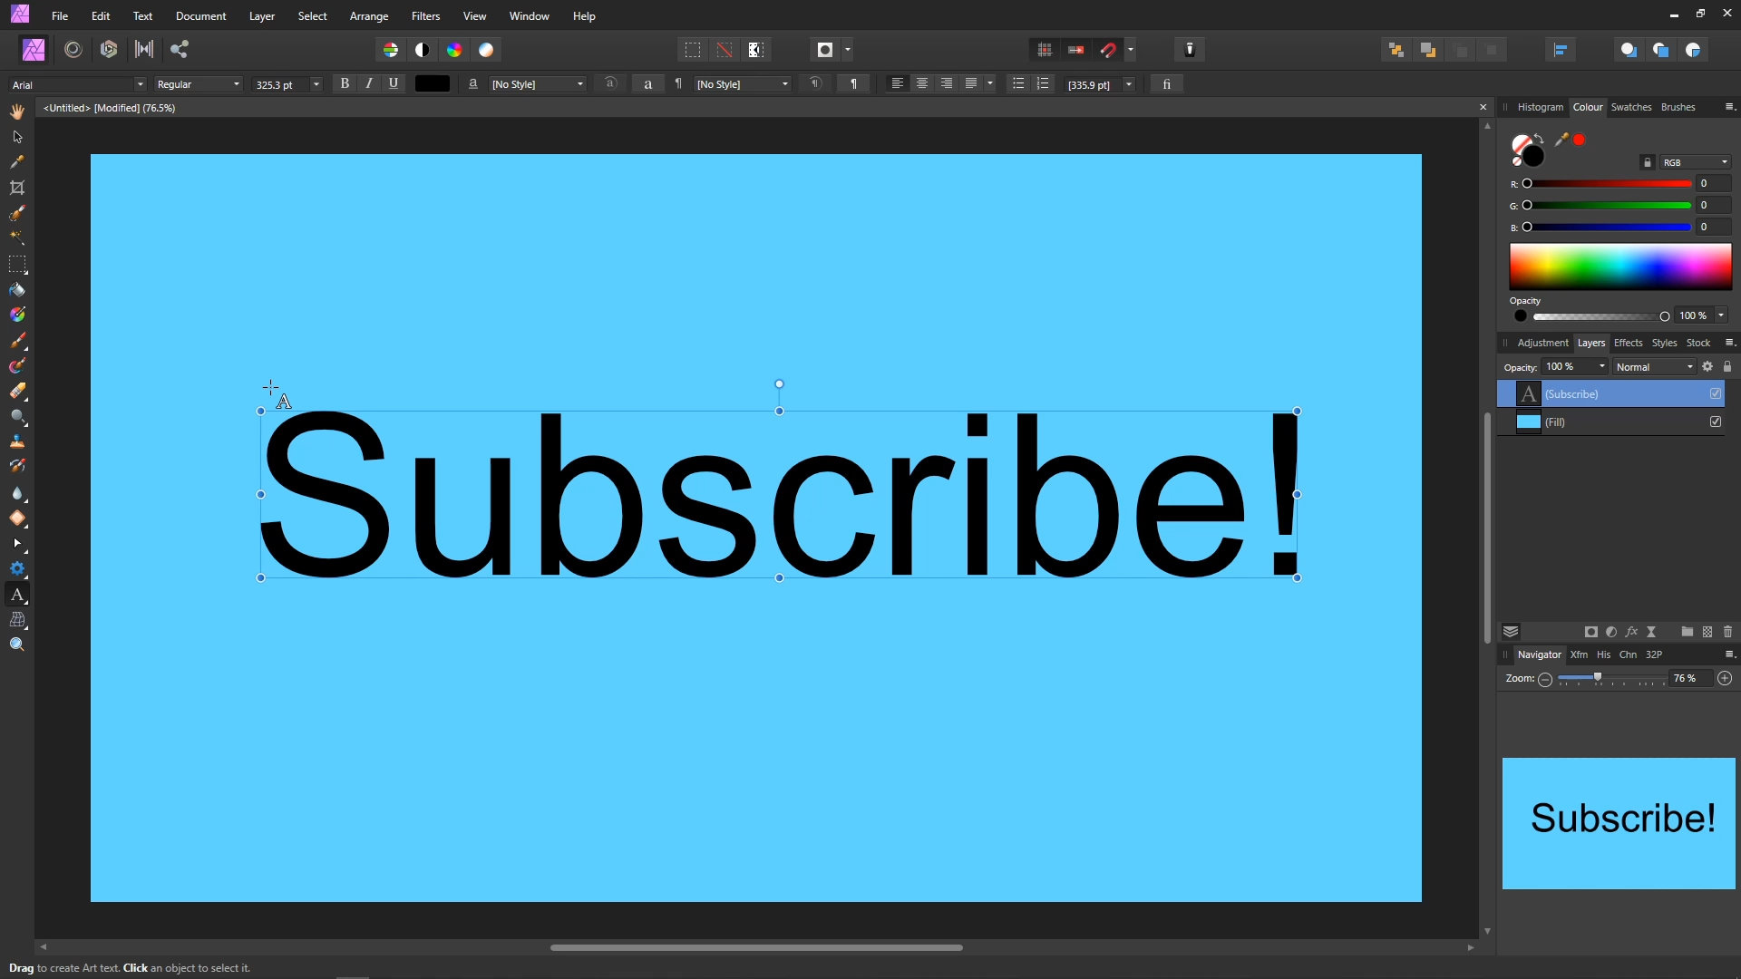
Task: Open the Normal blend mode dropdown
Action: tap(1654, 367)
